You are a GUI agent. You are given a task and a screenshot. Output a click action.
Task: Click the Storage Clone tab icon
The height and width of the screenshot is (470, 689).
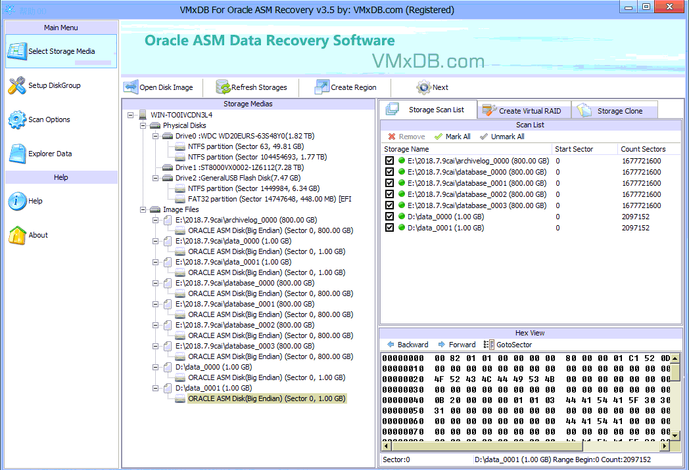pos(584,110)
